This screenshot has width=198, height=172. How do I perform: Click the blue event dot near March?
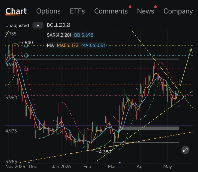click(x=120, y=162)
